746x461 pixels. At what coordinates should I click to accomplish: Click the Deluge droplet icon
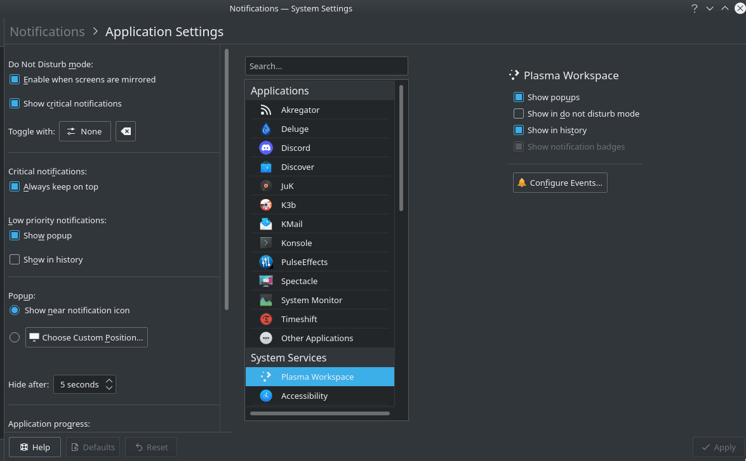(x=266, y=129)
